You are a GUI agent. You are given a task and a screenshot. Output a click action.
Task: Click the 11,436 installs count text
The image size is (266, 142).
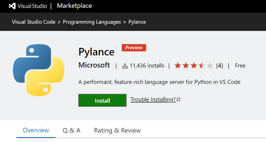pyautogui.click(x=147, y=66)
